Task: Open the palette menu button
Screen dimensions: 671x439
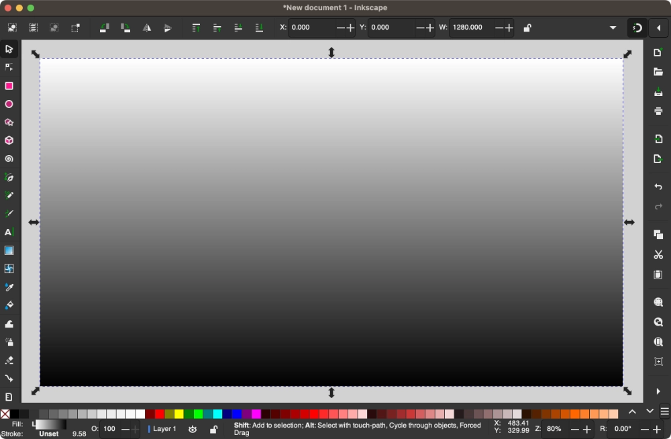Action: tap(664, 411)
